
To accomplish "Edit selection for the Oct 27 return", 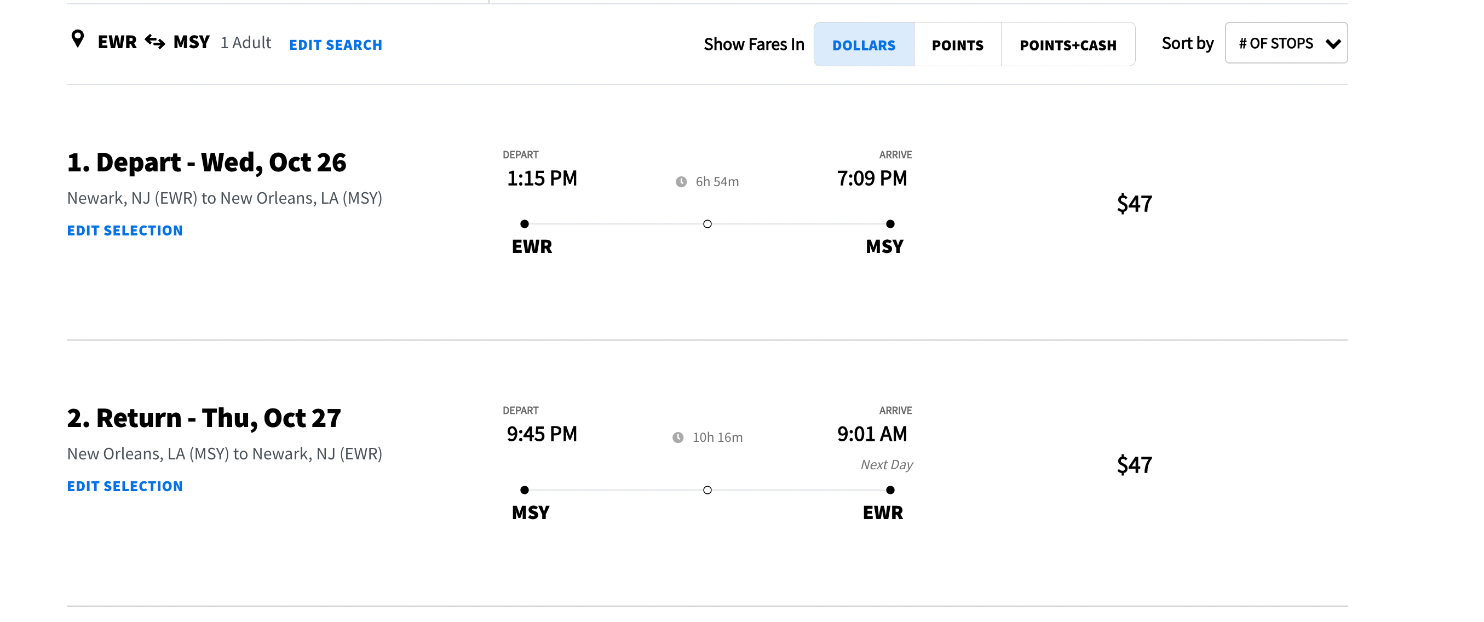I will 125,487.
